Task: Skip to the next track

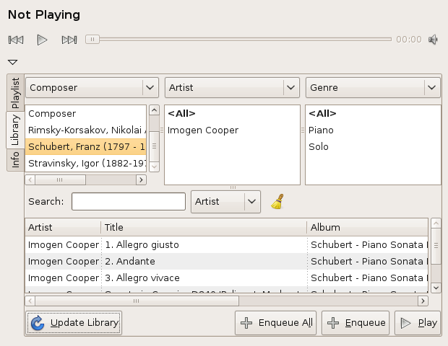Action: (x=69, y=40)
